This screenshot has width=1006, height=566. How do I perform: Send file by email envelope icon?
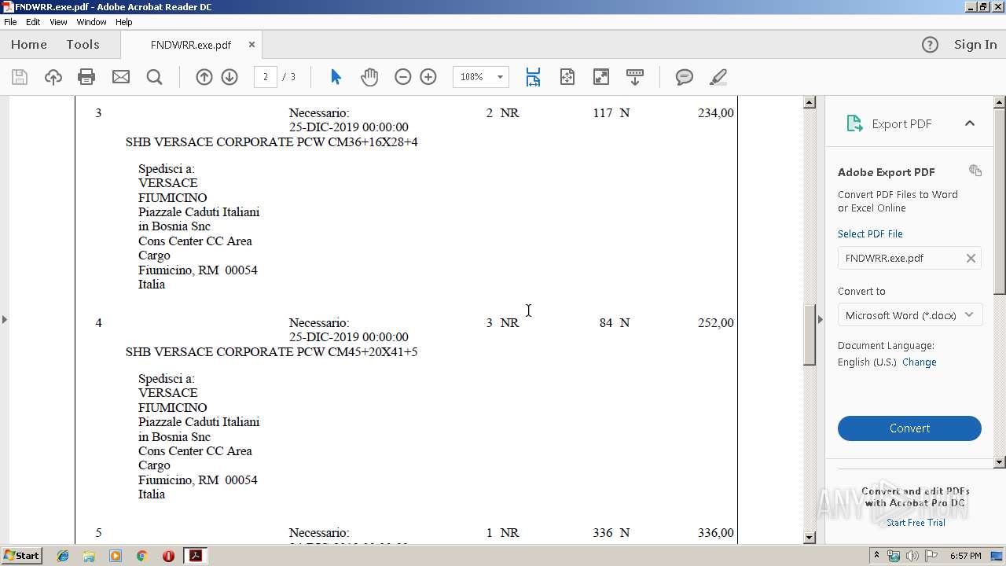120,77
